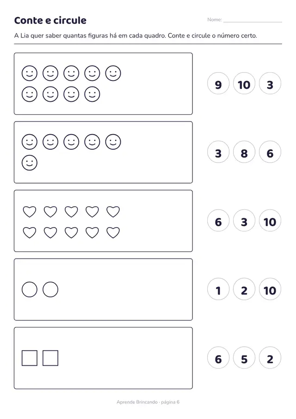Choose number 6 in the hearts row
This screenshot has width=296, height=419.
point(218,221)
